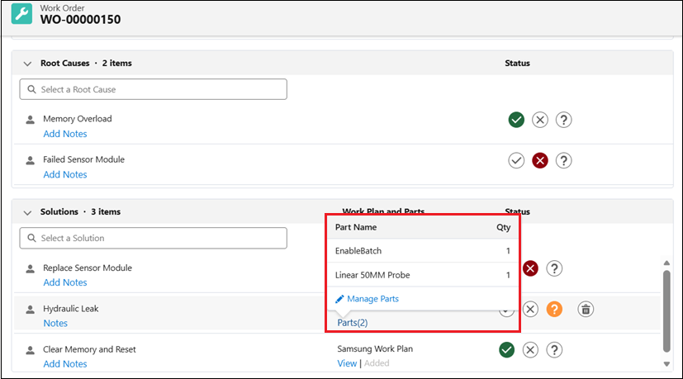Toggle green check for Clear Memory and Reset
The width and height of the screenshot is (683, 379).
(506, 350)
